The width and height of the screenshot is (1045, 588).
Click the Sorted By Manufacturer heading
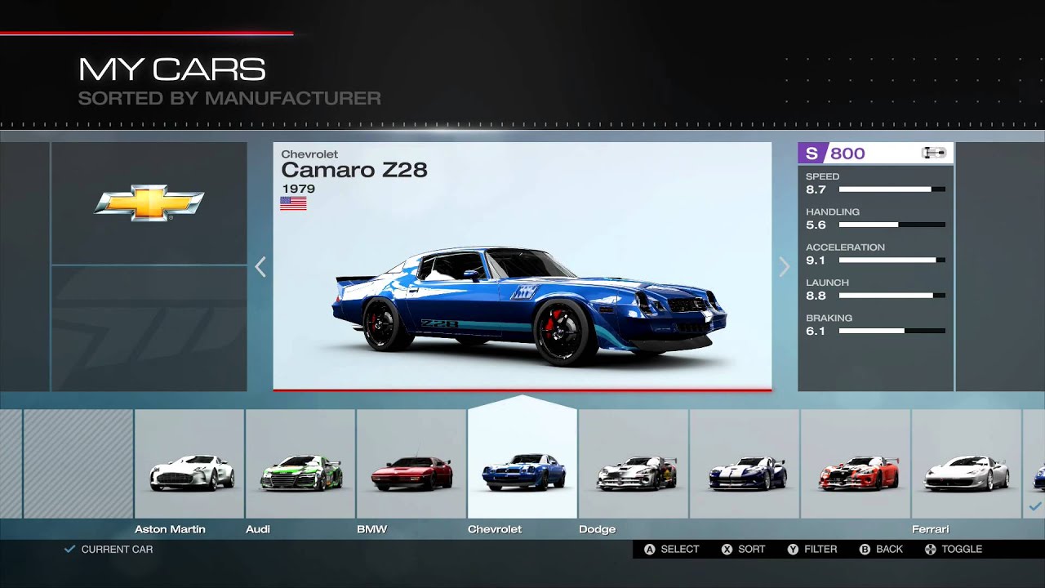pos(229,99)
